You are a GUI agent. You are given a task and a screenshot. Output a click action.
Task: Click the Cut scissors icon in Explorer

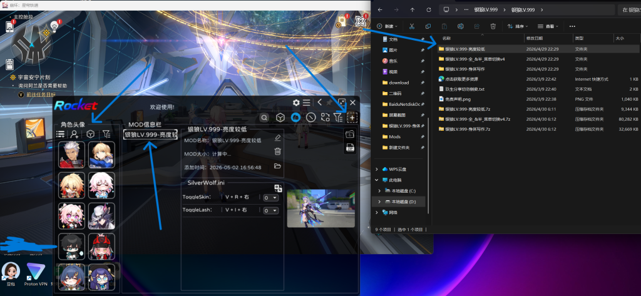tap(412, 26)
